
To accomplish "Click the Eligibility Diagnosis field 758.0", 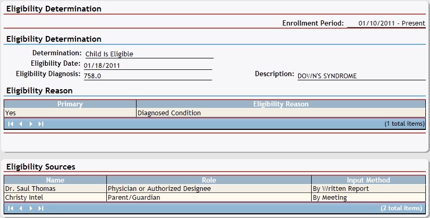I will [x=147, y=76].
